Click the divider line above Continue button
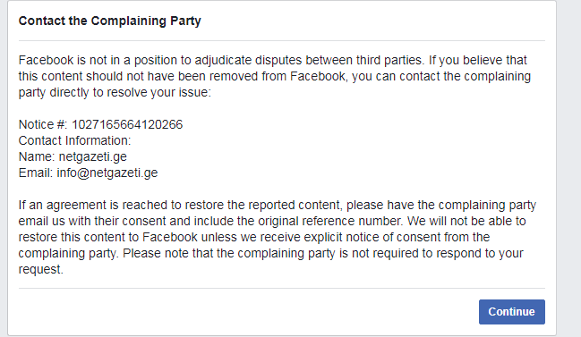 coord(282,288)
